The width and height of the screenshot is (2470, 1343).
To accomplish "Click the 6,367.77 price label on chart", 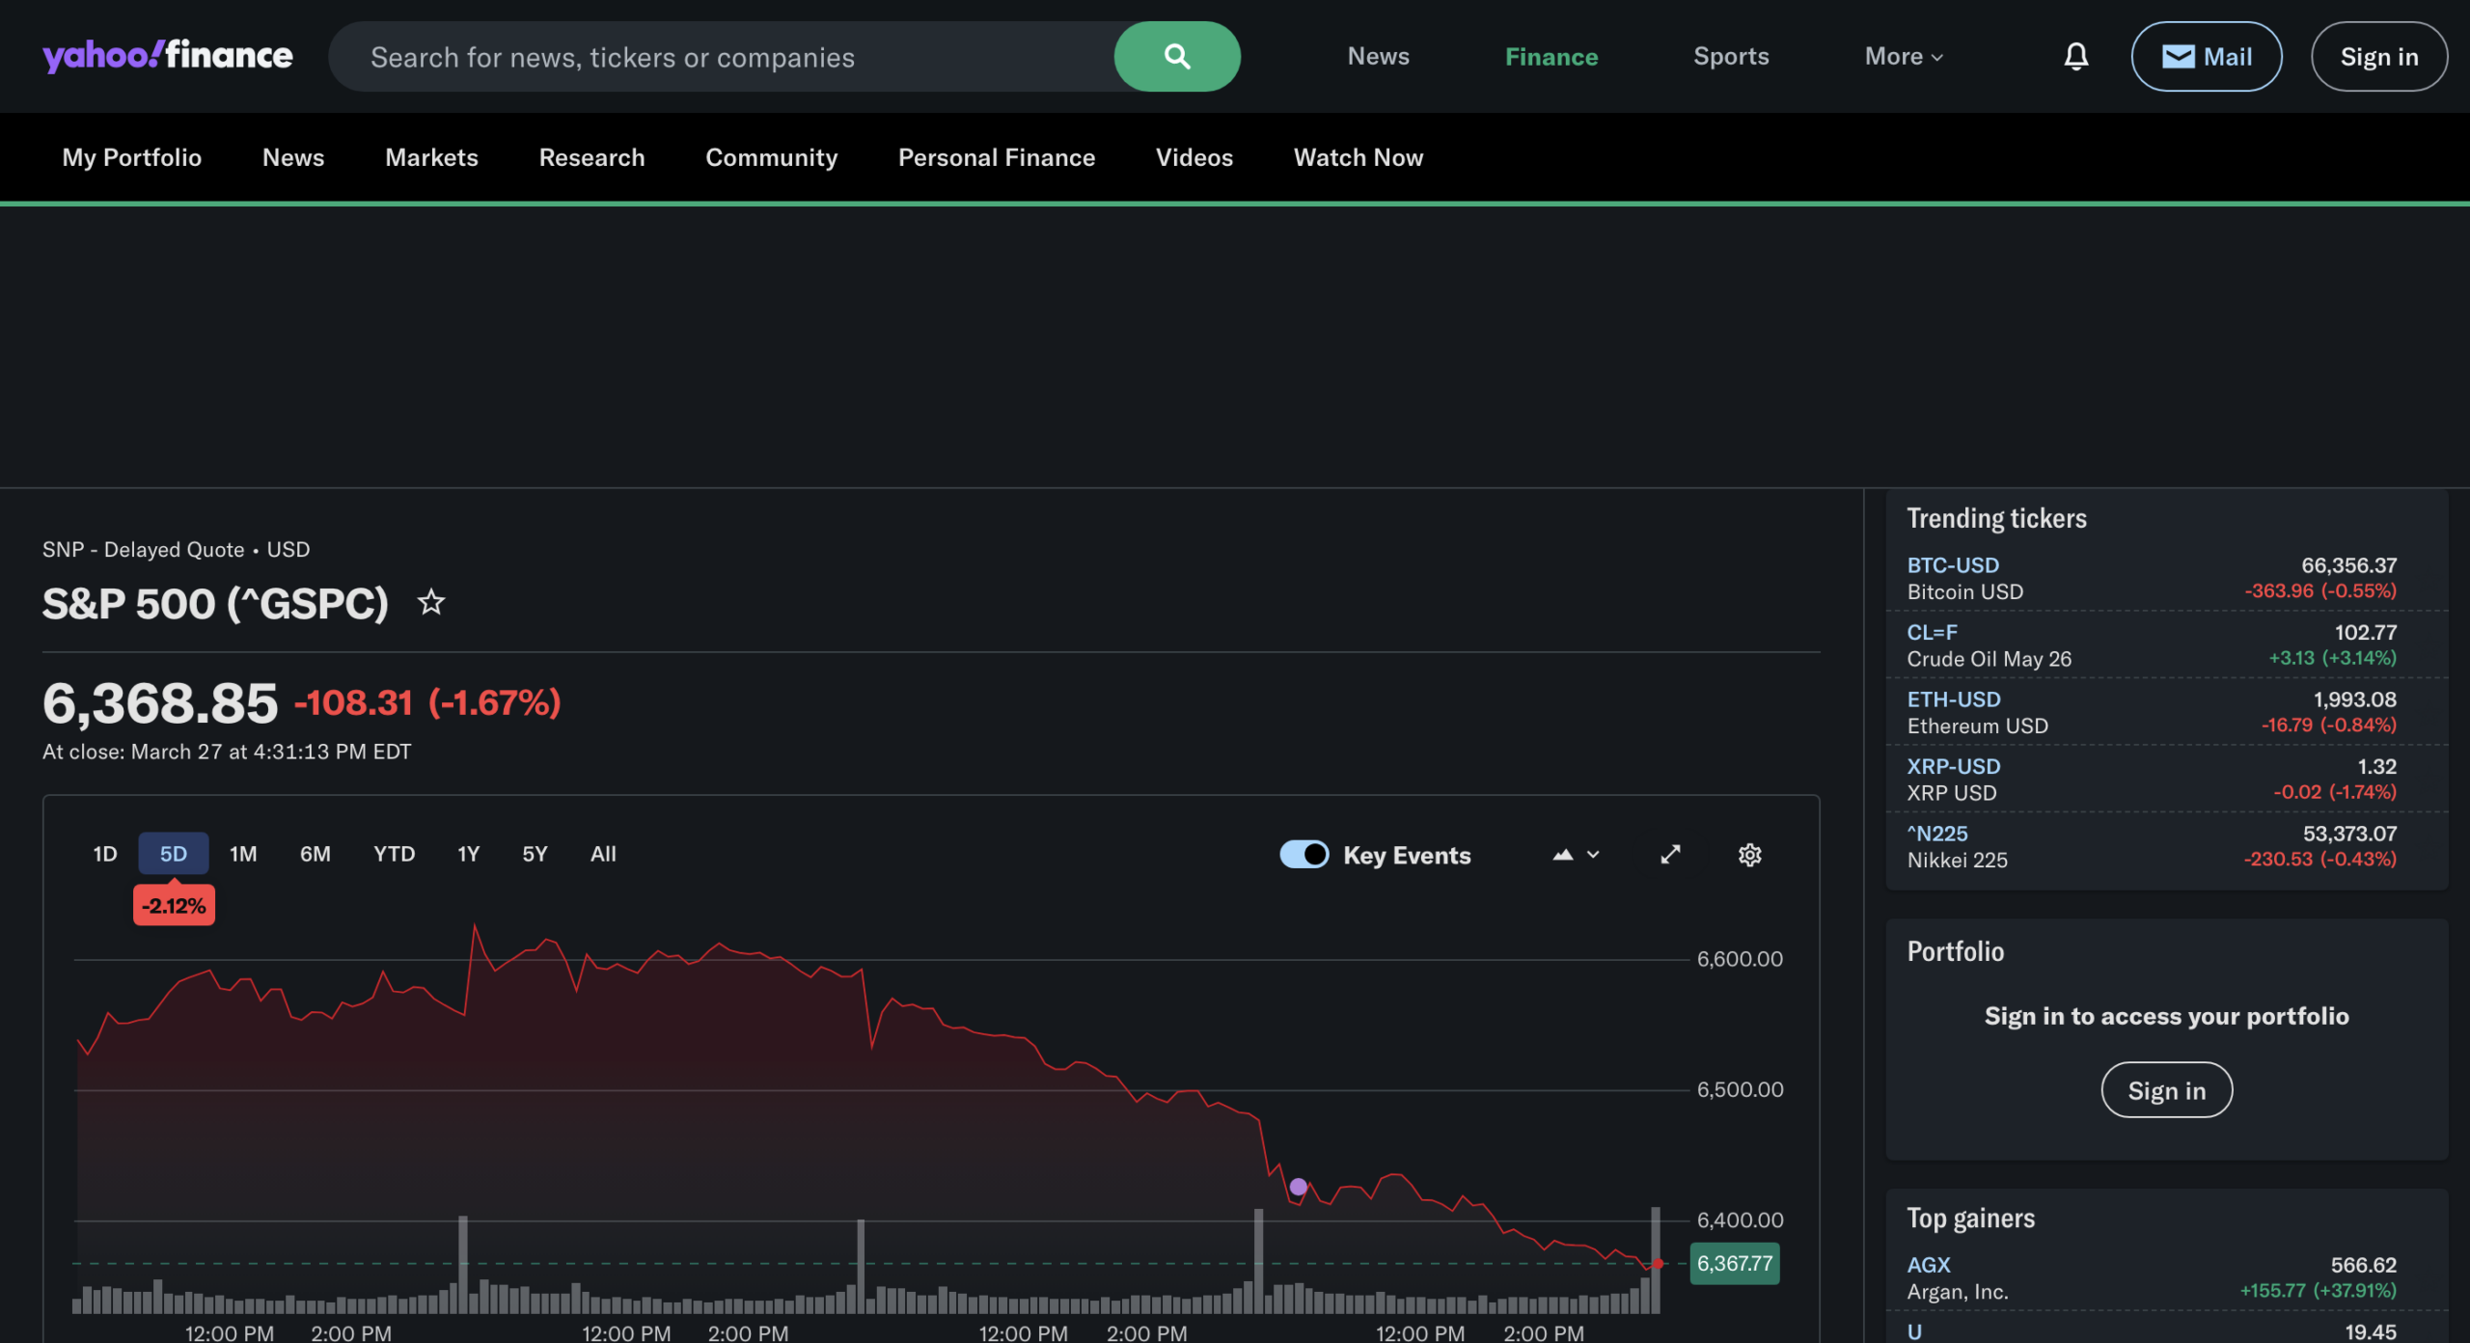I will [1734, 1263].
